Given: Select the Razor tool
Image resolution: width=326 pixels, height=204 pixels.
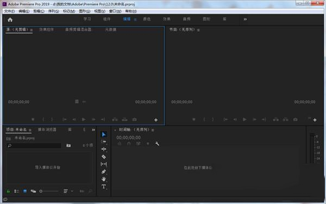Looking at the screenshot, I should pos(104,157).
